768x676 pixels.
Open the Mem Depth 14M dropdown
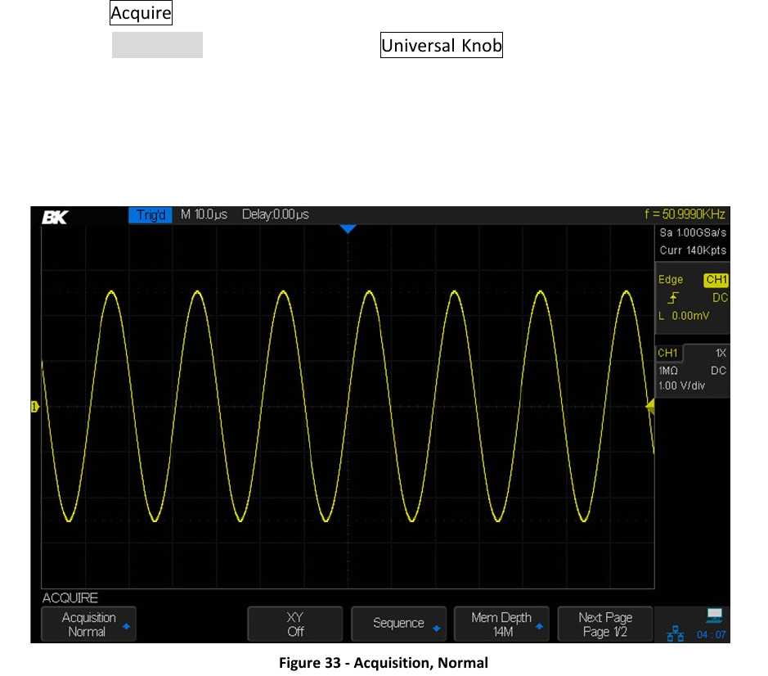pyautogui.click(x=502, y=624)
